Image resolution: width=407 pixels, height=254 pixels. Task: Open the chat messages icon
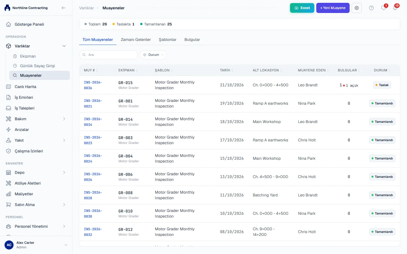click(x=384, y=8)
